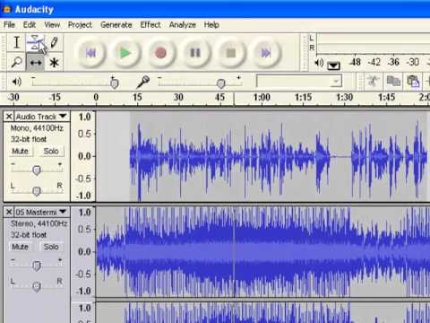Click the Audacity title bar icon
This screenshot has width=430, height=323.
[7, 10]
